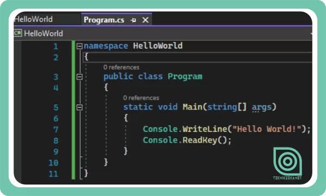Click the string type in Main parameters
The image size is (326, 196).
pyautogui.click(x=222, y=107)
